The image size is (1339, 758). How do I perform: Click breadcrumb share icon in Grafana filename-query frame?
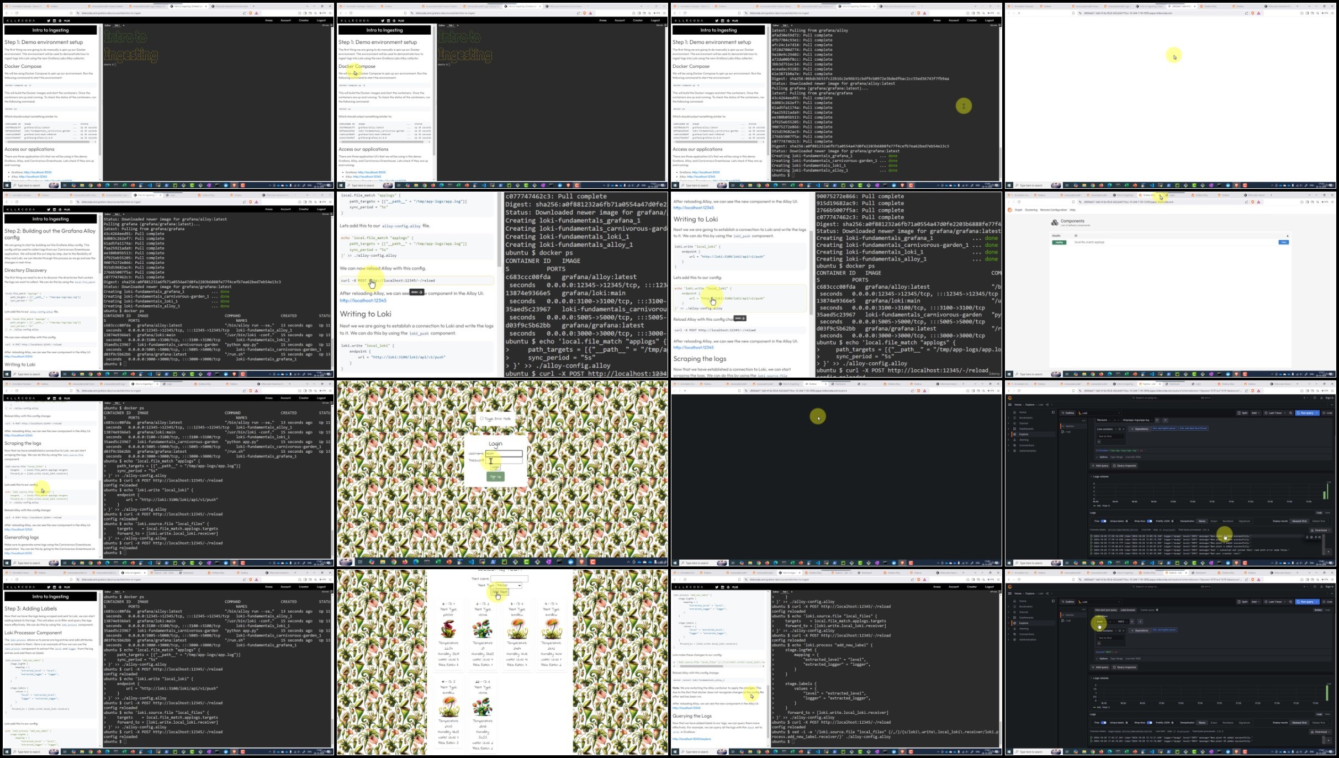pyautogui.click(x=1047, y=405)
